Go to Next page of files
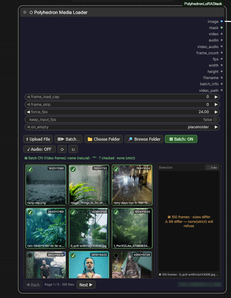231x298 pixels. pos(86,285)
